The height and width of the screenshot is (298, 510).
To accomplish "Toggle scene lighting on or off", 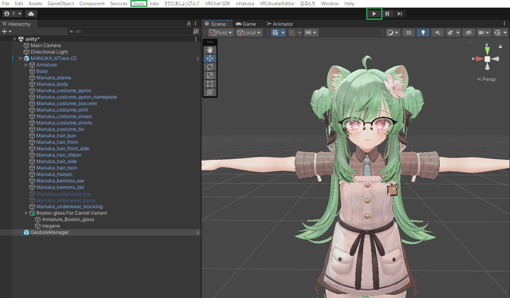I will [423, 32].
